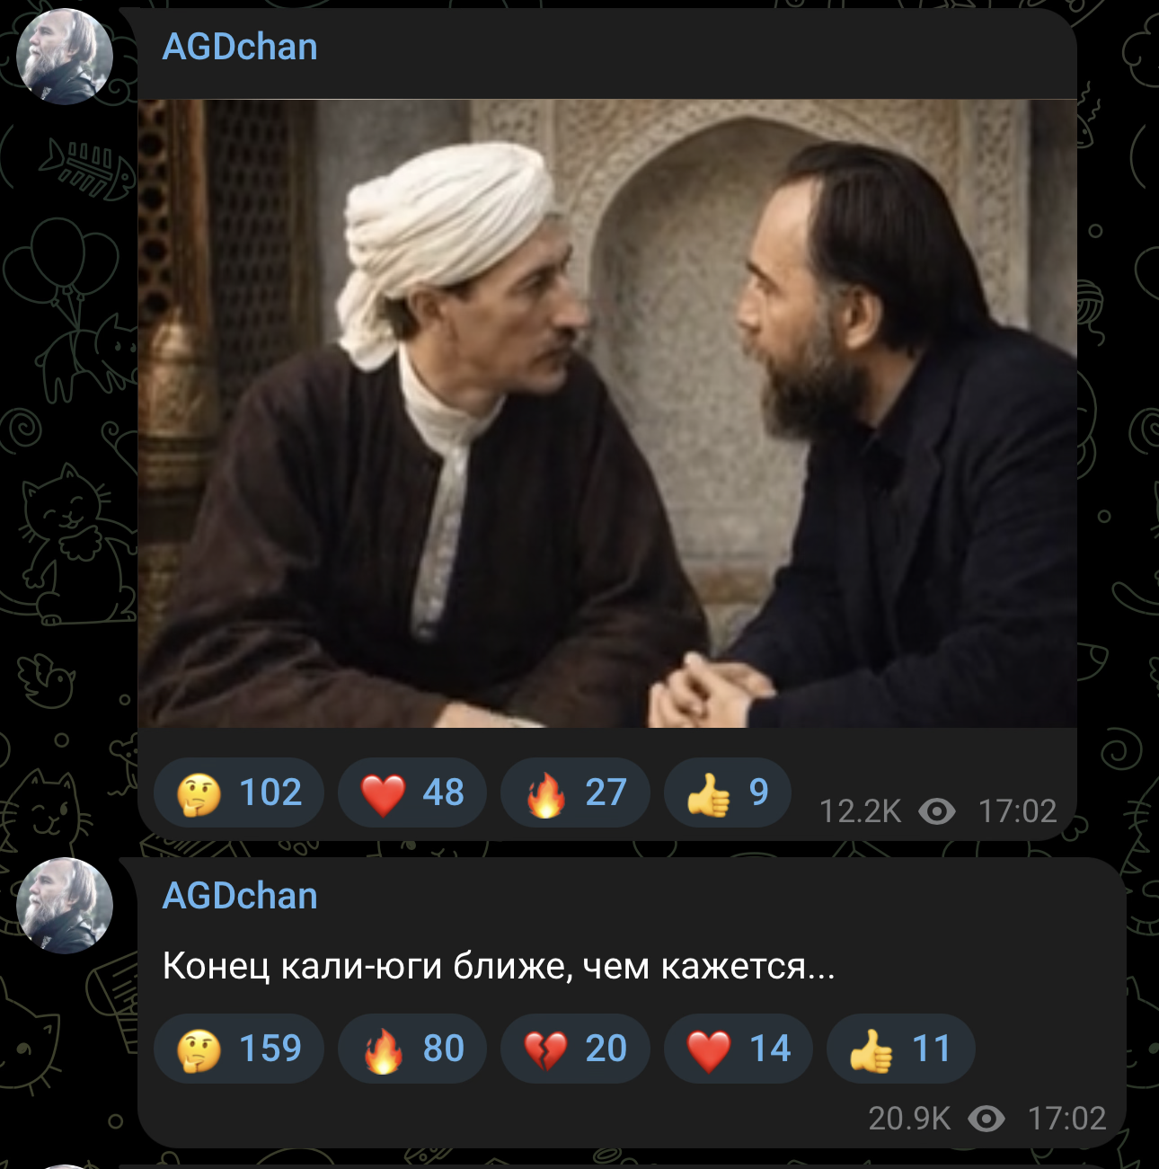
Task: Add broken heart reaction with 20
Action: (575, 1049)
